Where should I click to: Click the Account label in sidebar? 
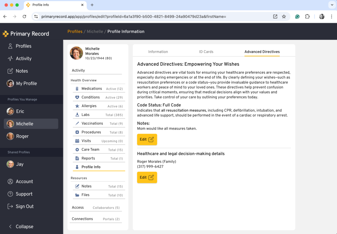pos(24,181)
